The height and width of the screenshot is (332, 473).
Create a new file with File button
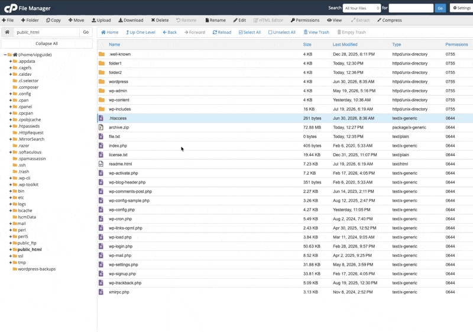(x=8, y=20)
